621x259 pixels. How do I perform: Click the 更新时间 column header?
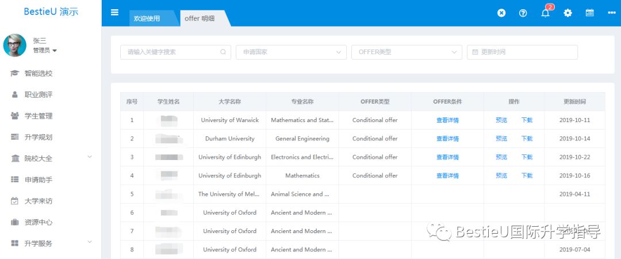pos(575,101)
